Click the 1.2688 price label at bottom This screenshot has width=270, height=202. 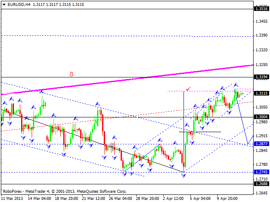click(261, 183)
